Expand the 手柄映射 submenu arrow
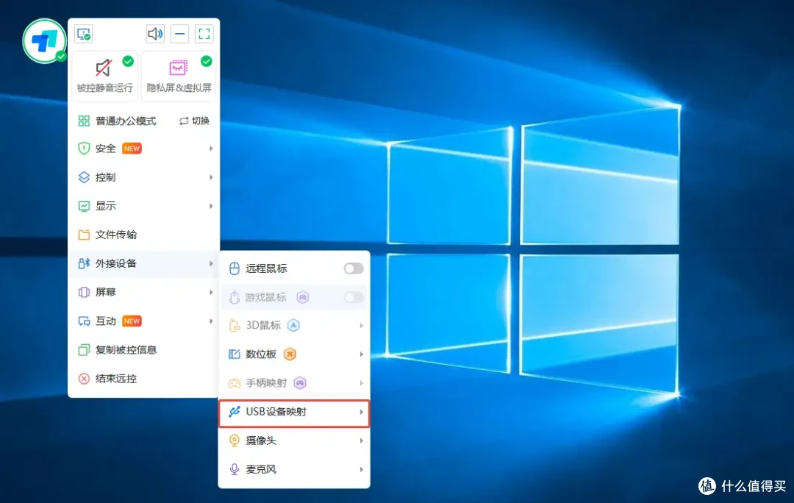Screen dimensions: 794x503 [362, 383]
